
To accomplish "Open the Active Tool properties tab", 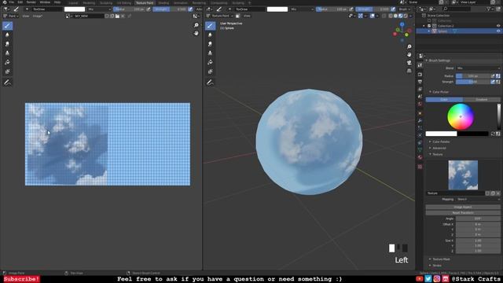I will tap(420, 65).
